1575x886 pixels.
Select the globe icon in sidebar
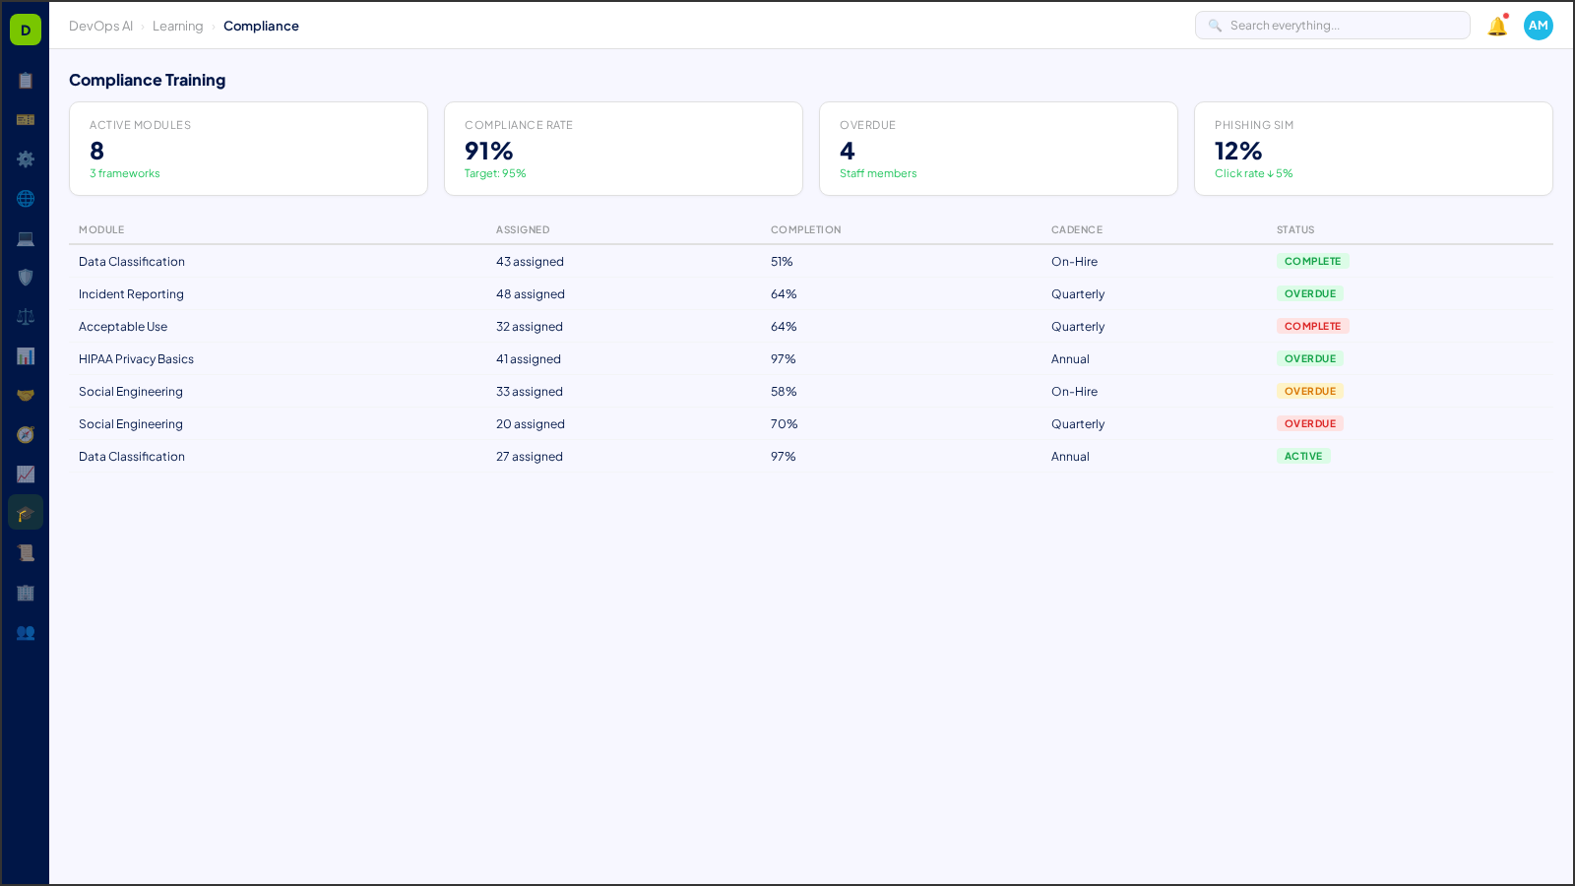tap(26, 198)
